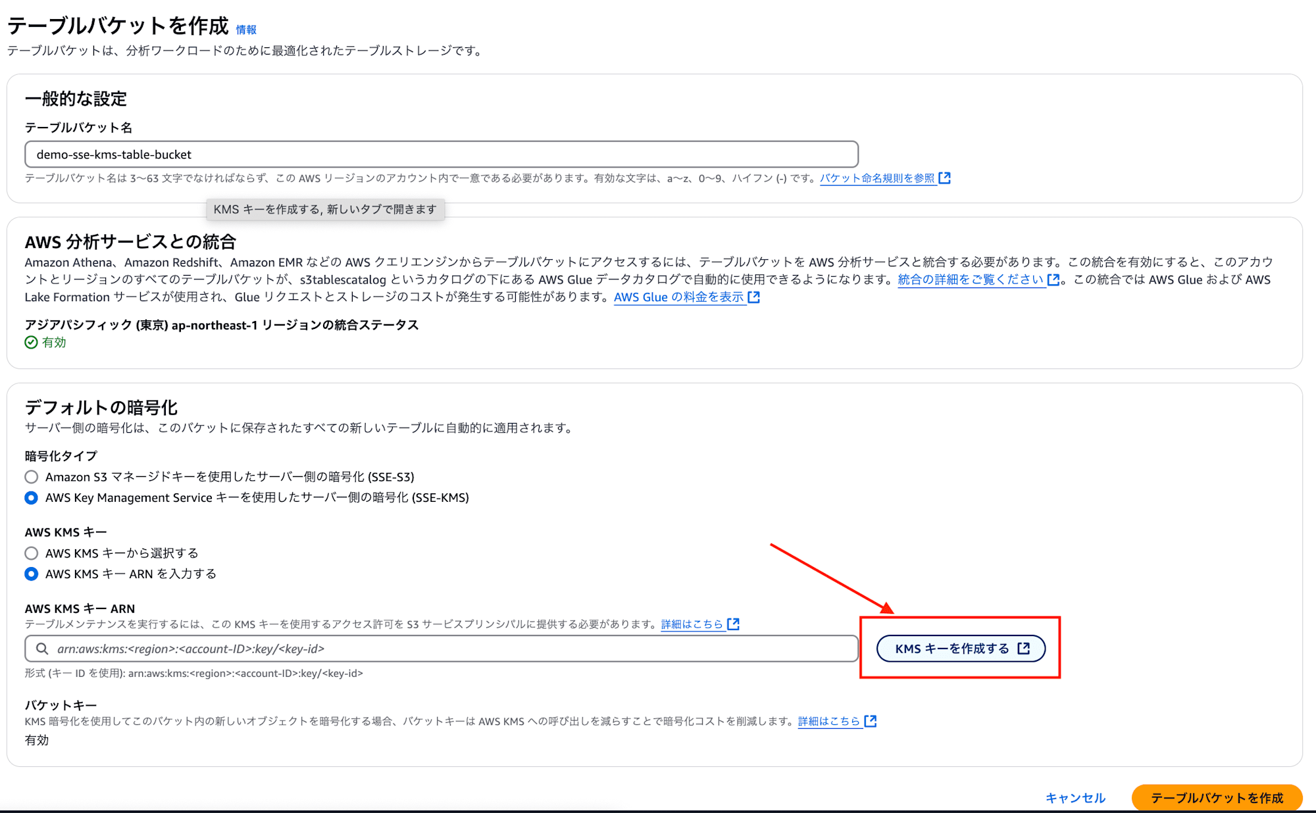
Task: Click the 暗号化タイプ label
Action: tap(61, 456)
